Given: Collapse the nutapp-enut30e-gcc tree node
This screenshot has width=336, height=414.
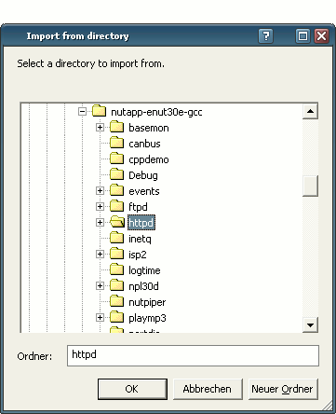Looking at the screenshot, I should [82, 111].
